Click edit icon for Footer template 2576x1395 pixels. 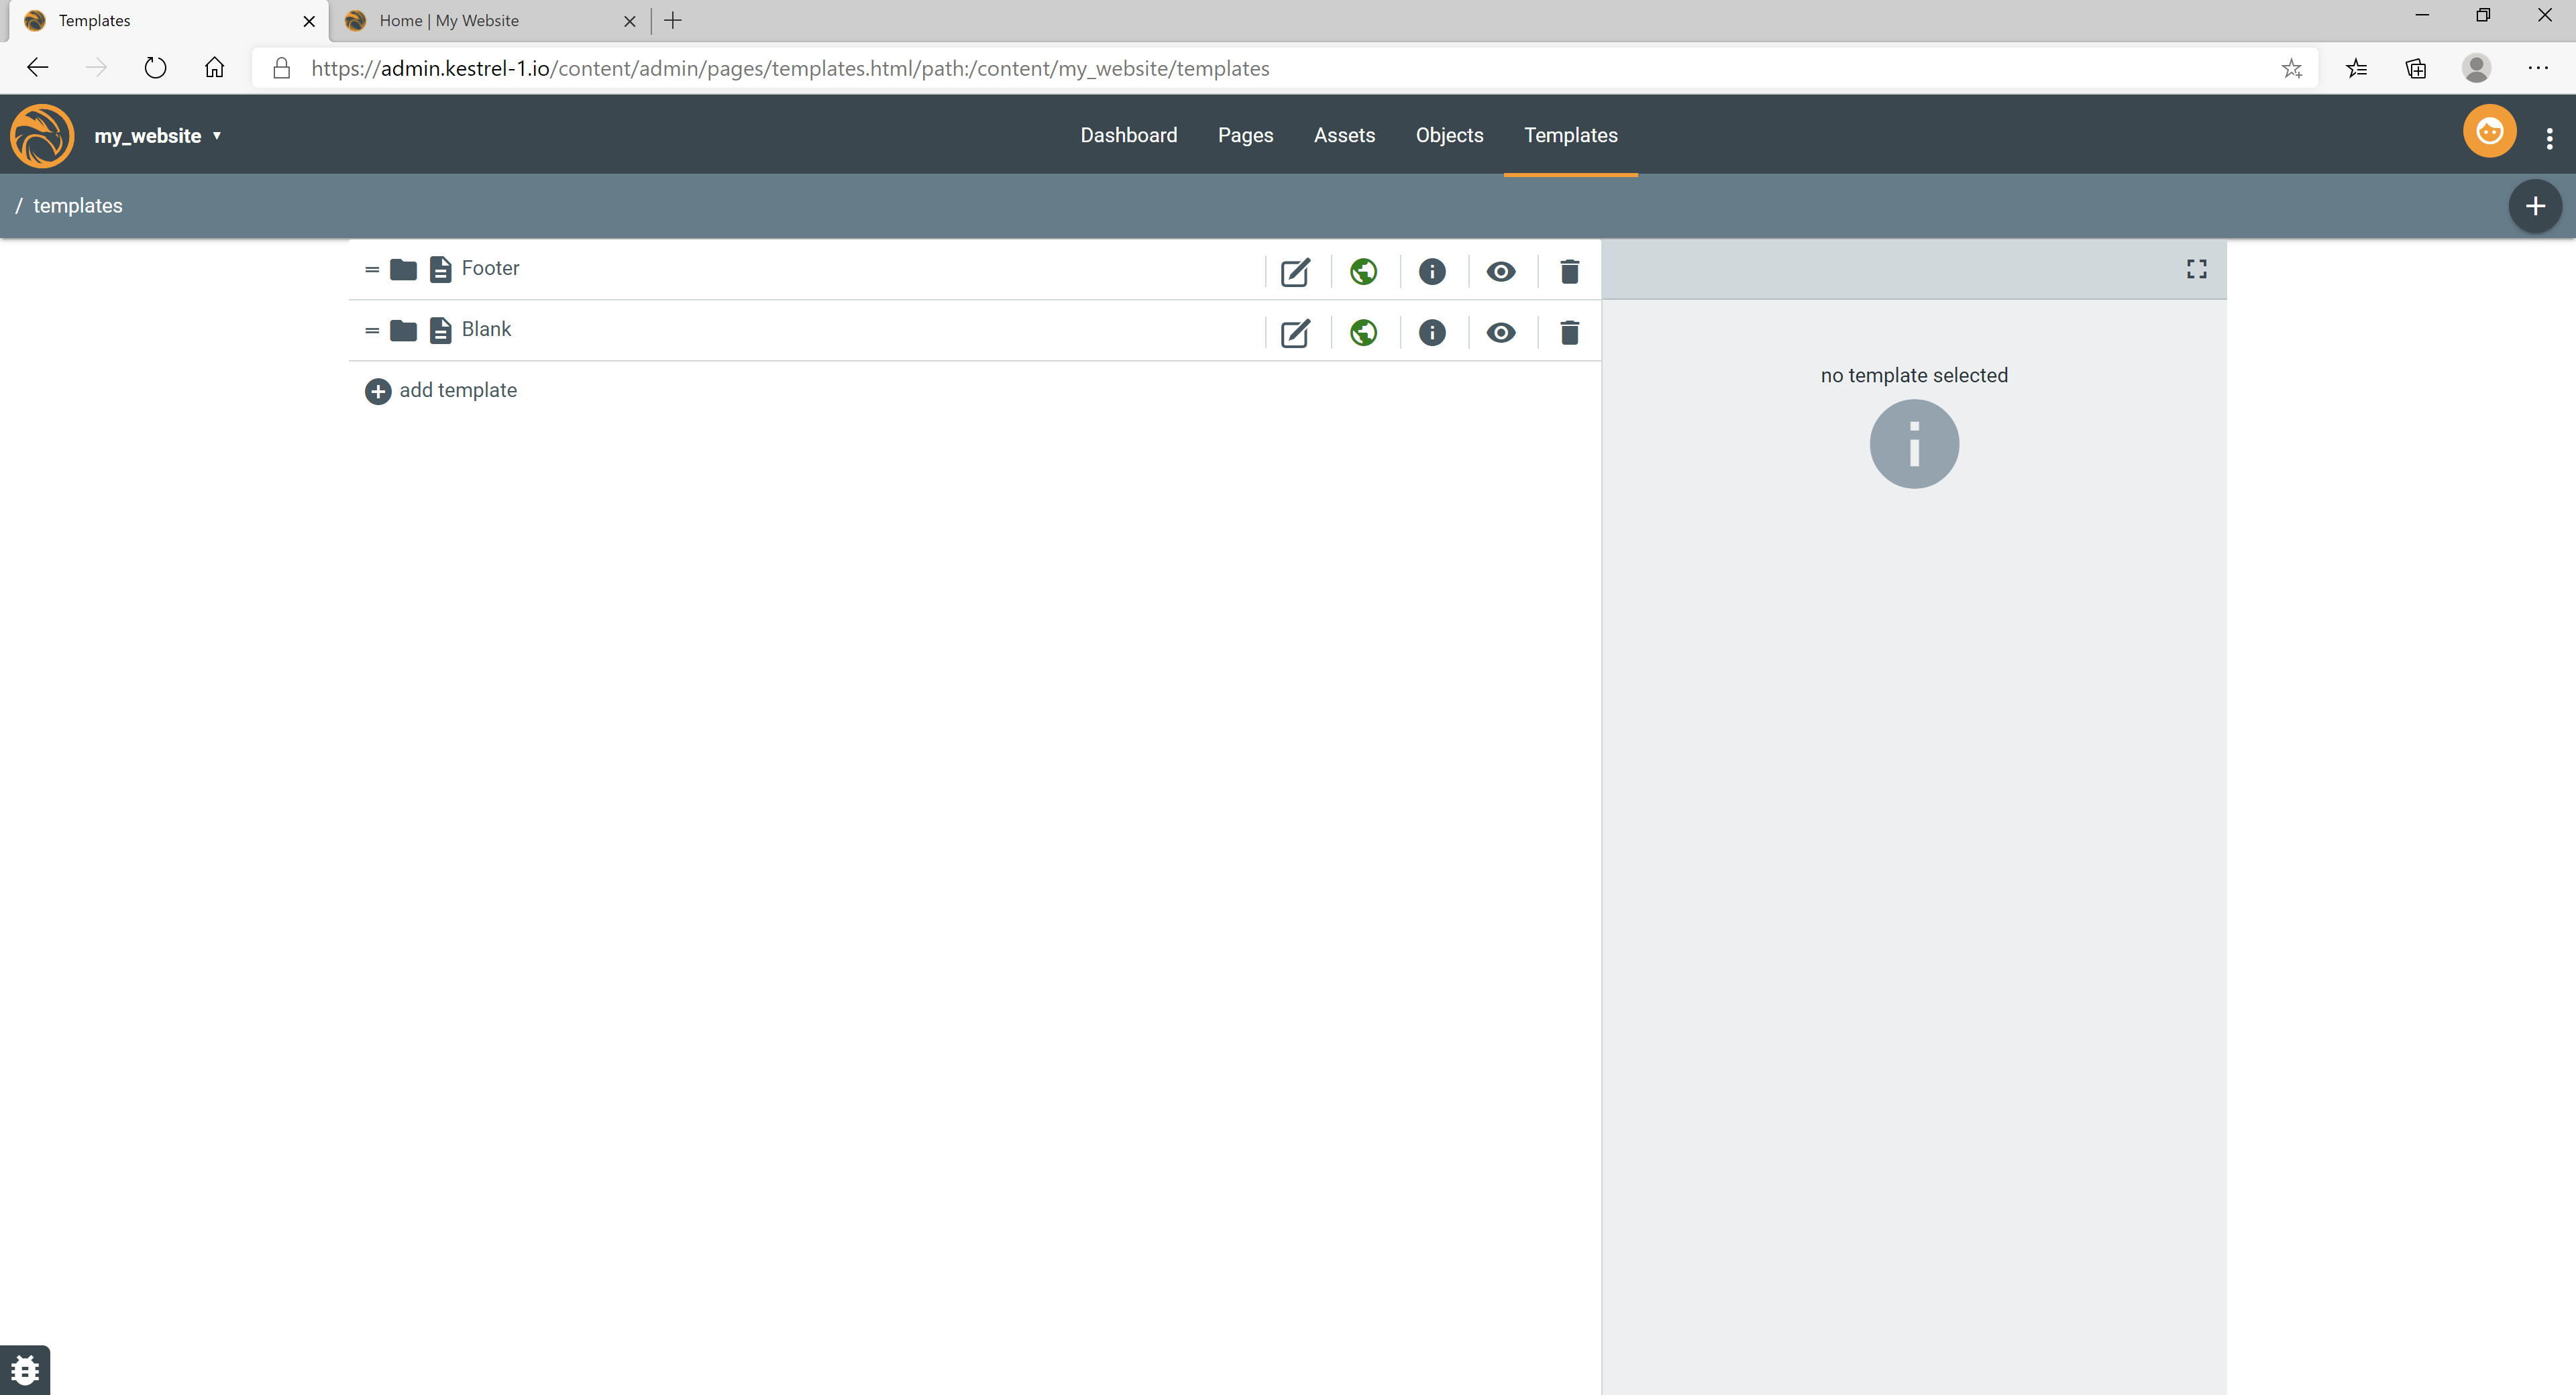click(x=1295, y=272)
